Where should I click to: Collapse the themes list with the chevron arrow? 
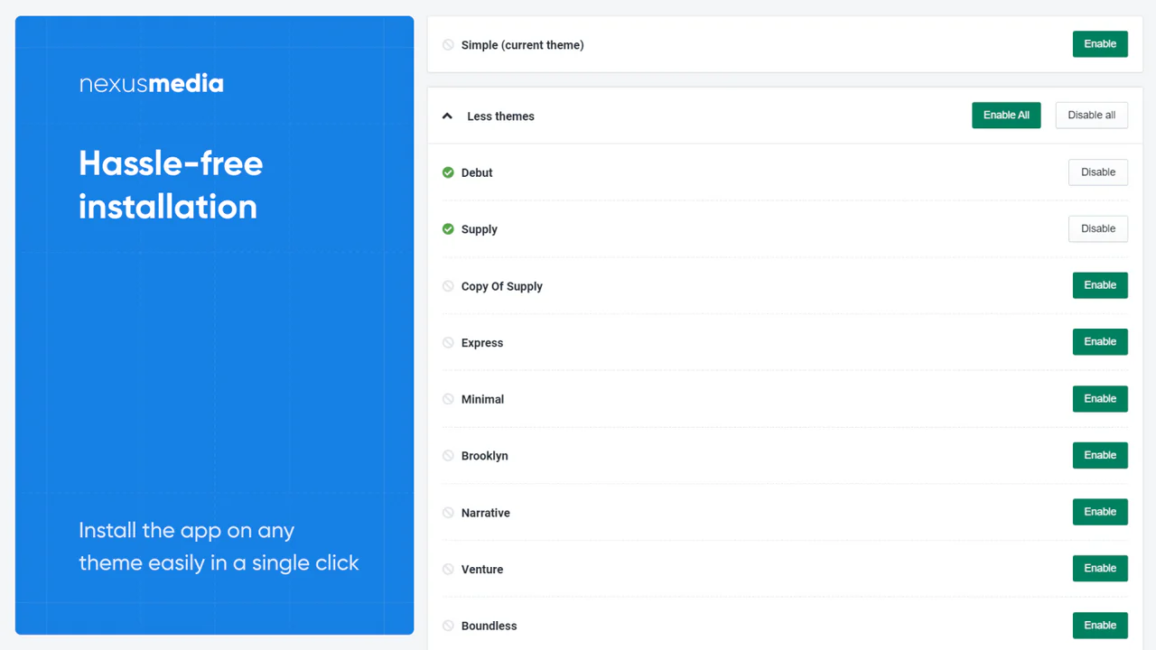tap(447, 116)
